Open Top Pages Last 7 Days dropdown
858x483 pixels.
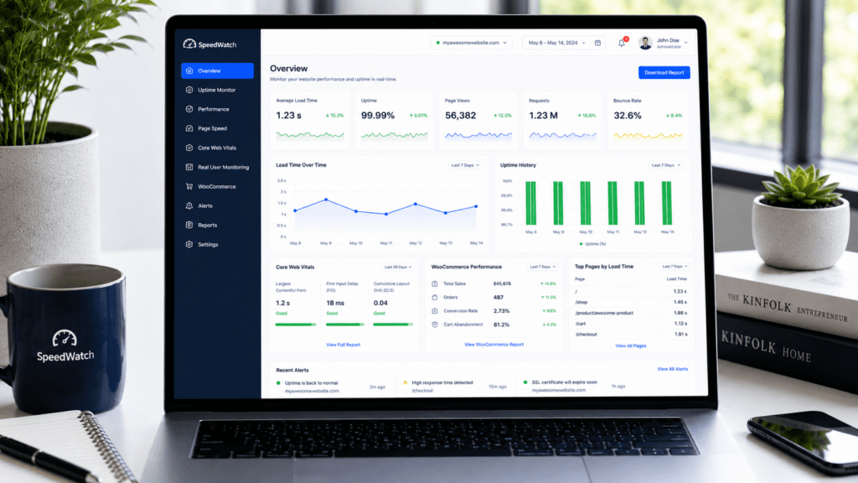coord(675,267)
